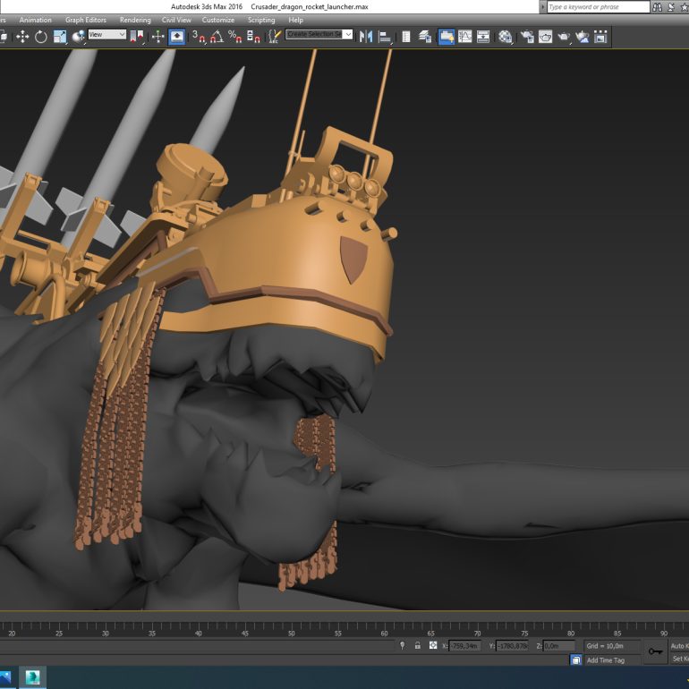This screenshot has width=689, height=689.
Task: Select the Move tool
Action: click(22, 37)
